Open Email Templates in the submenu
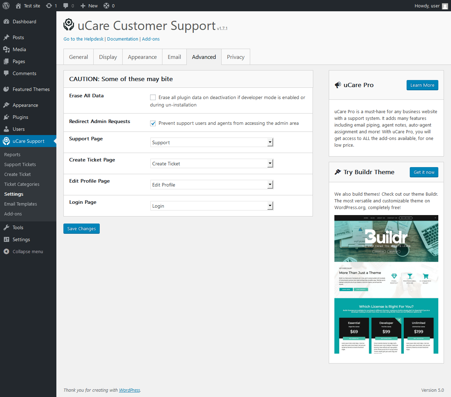This screenshot has height=397, width=451. pyautogui.click(x=20, y=204)
